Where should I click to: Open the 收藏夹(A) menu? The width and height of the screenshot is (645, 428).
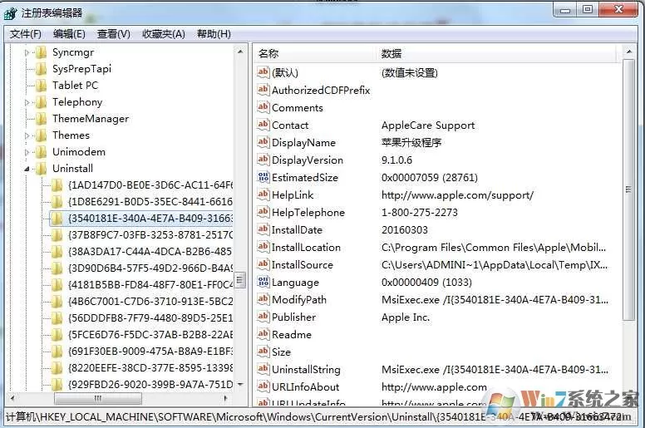coord(163,34)
